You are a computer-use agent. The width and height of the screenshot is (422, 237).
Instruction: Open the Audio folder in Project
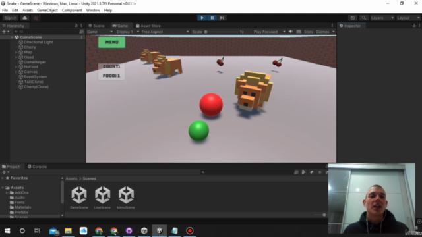click(x=20, y=197)
